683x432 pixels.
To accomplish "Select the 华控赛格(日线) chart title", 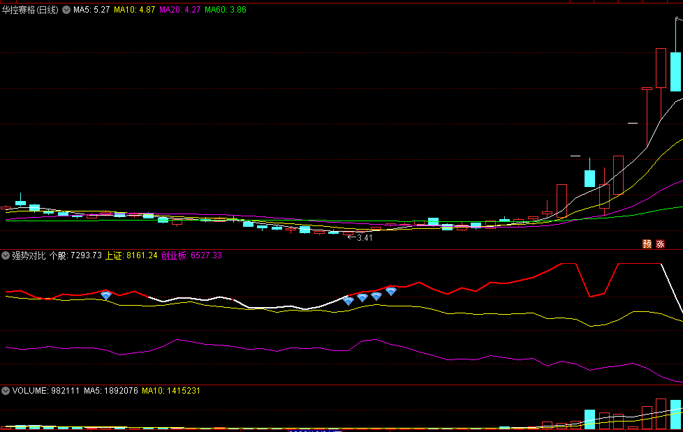I will [30, 10].
